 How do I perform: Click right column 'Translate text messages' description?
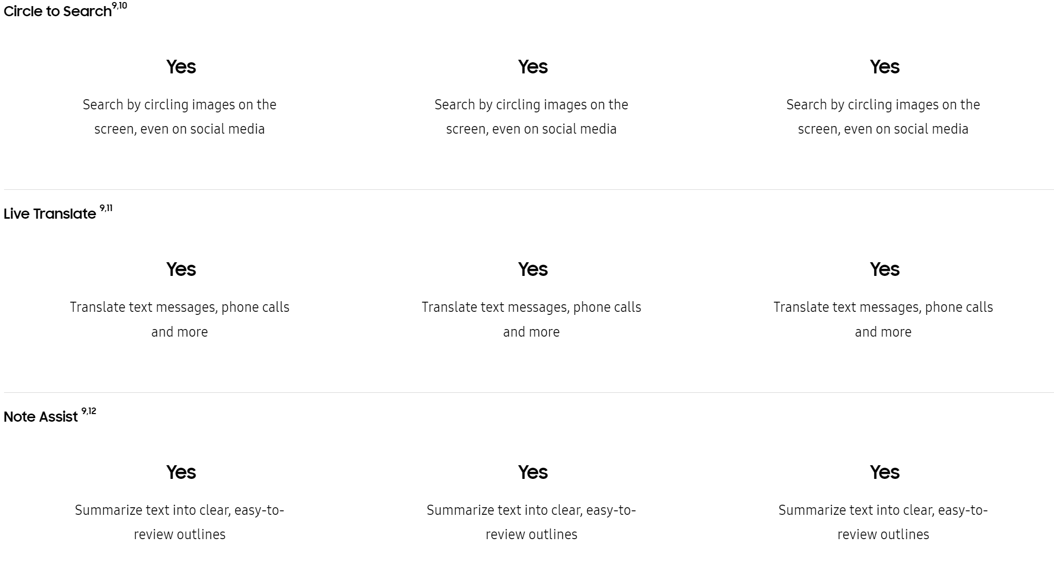pos(883,319)
